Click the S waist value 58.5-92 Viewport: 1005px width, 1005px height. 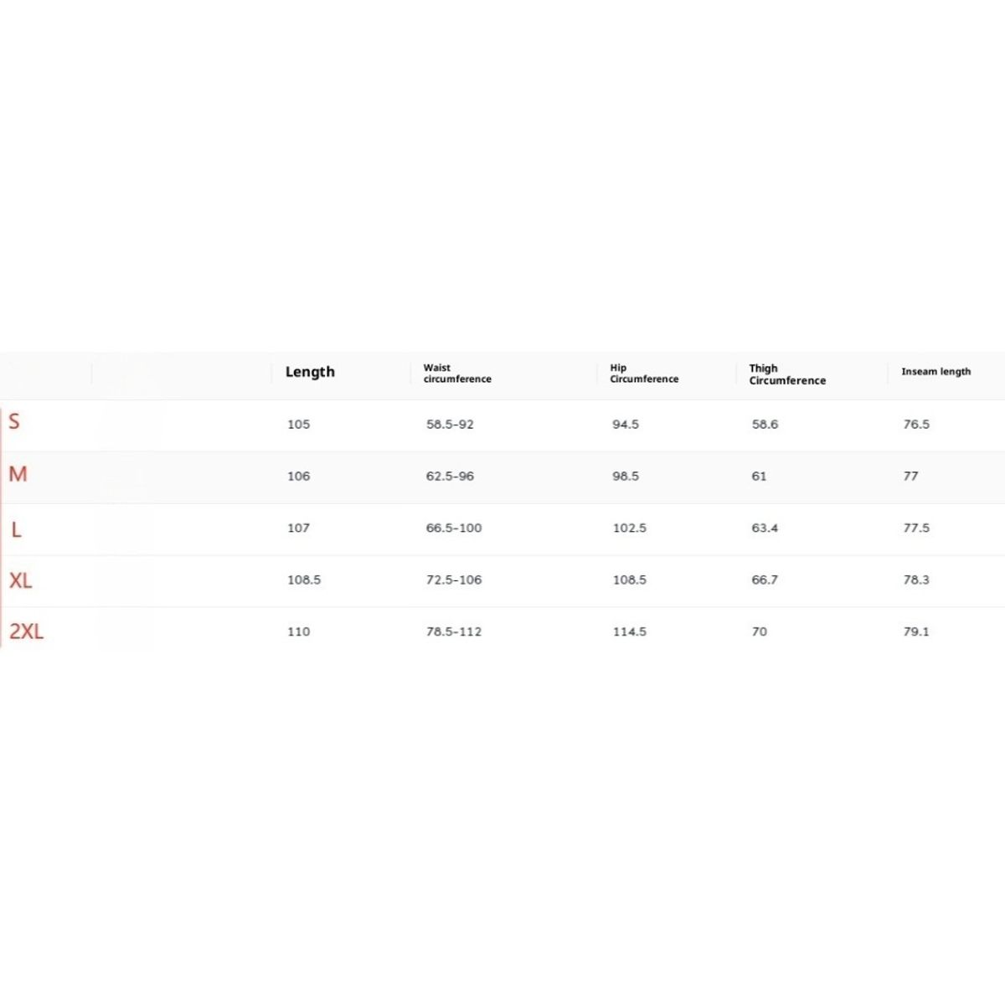coord(450,425)
